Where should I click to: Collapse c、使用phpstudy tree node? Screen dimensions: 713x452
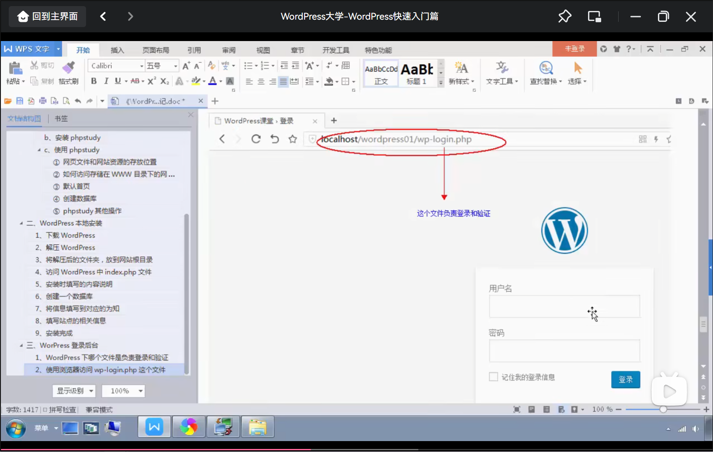pos(39,150)
